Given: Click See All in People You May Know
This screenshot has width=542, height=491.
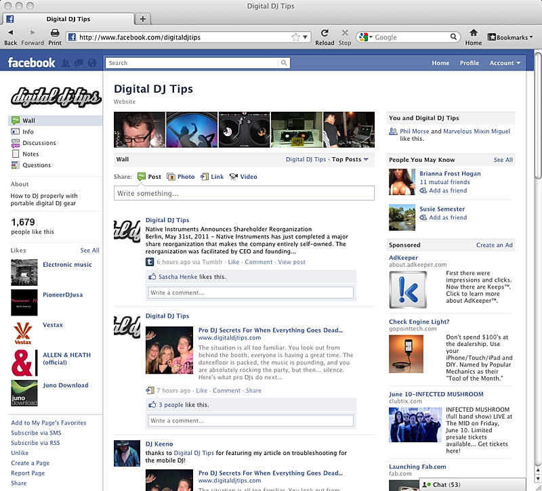Looking at the screenshot, I should pyautogui.click(x=503, y=160).
